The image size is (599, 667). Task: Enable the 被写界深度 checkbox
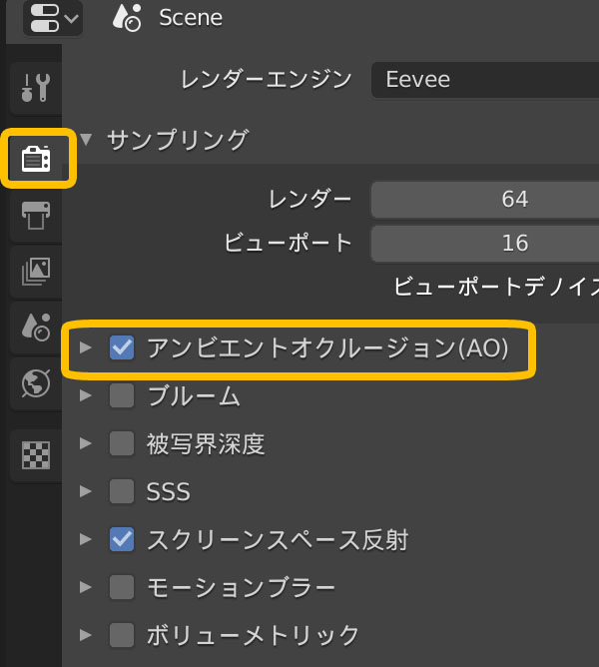(122, 443)
